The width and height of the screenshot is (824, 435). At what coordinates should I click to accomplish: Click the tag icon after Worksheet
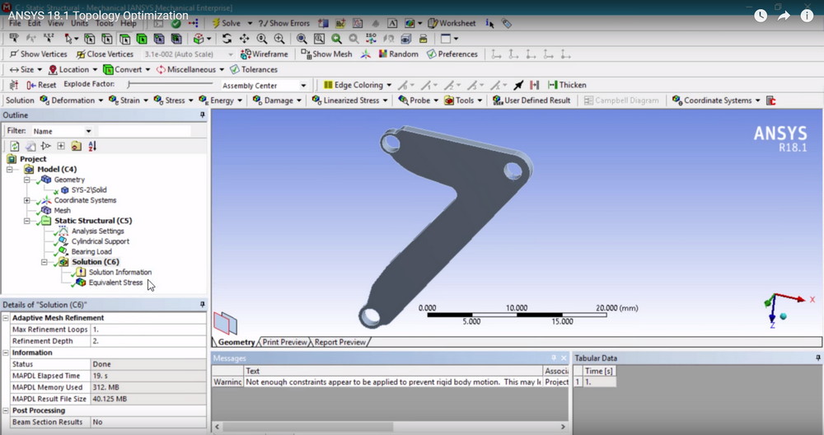[507, 23]
